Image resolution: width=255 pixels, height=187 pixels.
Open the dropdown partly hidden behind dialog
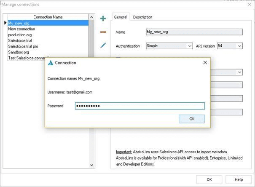coord(239,72)
